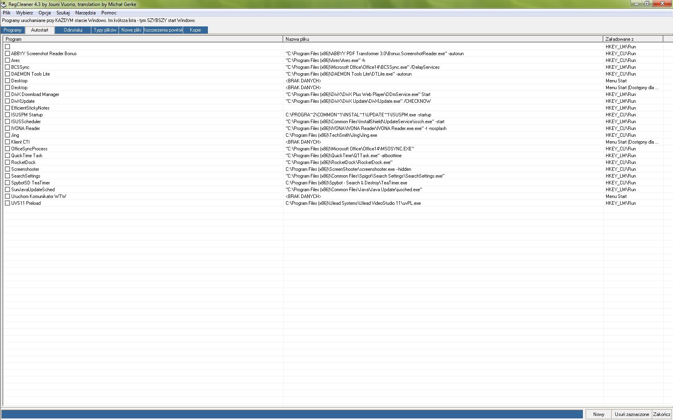Tick the unnamed first row checkbox
This screenshot has width=673, height=420.
(x=7, y=47)
